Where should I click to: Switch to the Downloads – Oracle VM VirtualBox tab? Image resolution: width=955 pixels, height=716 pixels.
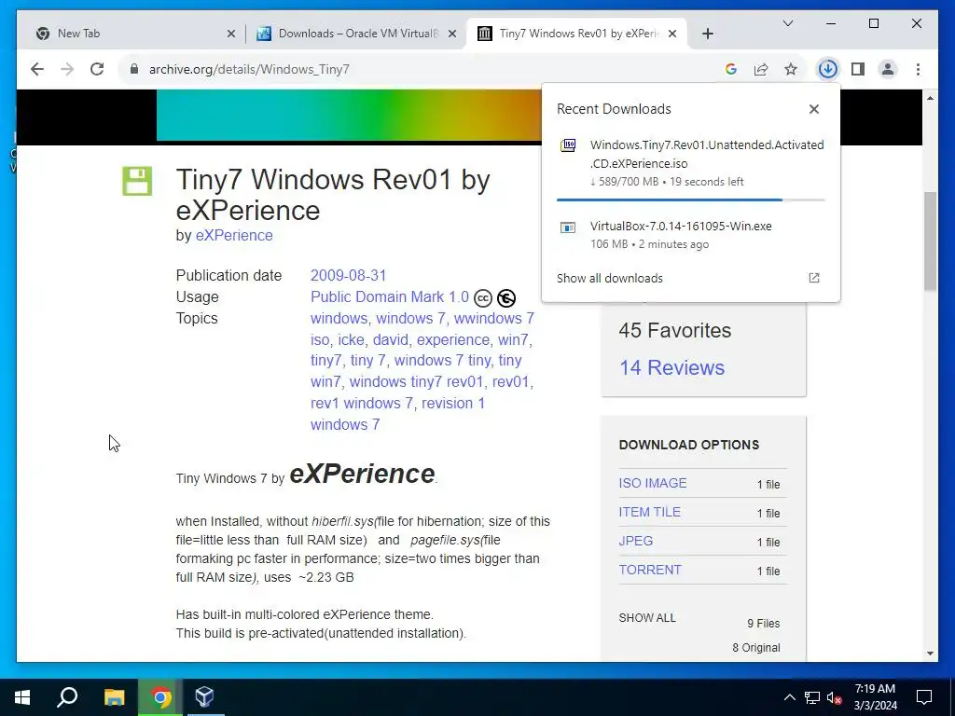[357, 34]
